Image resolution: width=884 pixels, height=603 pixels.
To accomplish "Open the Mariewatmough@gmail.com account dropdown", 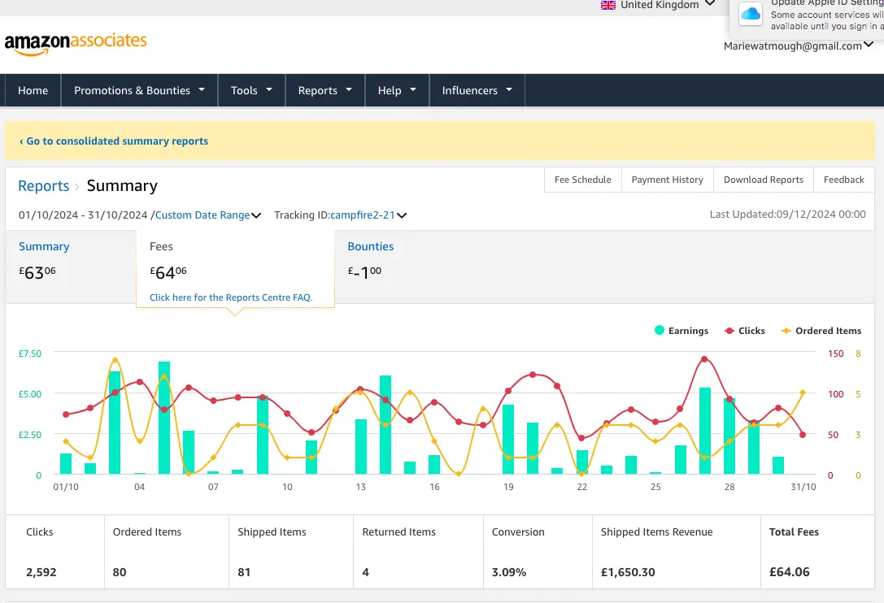I will (x=799, y=46).
